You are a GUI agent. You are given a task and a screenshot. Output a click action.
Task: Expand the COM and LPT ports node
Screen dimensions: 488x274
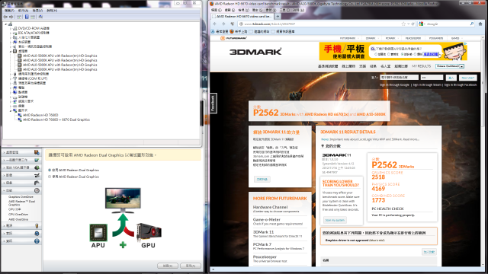click(10, 78)
